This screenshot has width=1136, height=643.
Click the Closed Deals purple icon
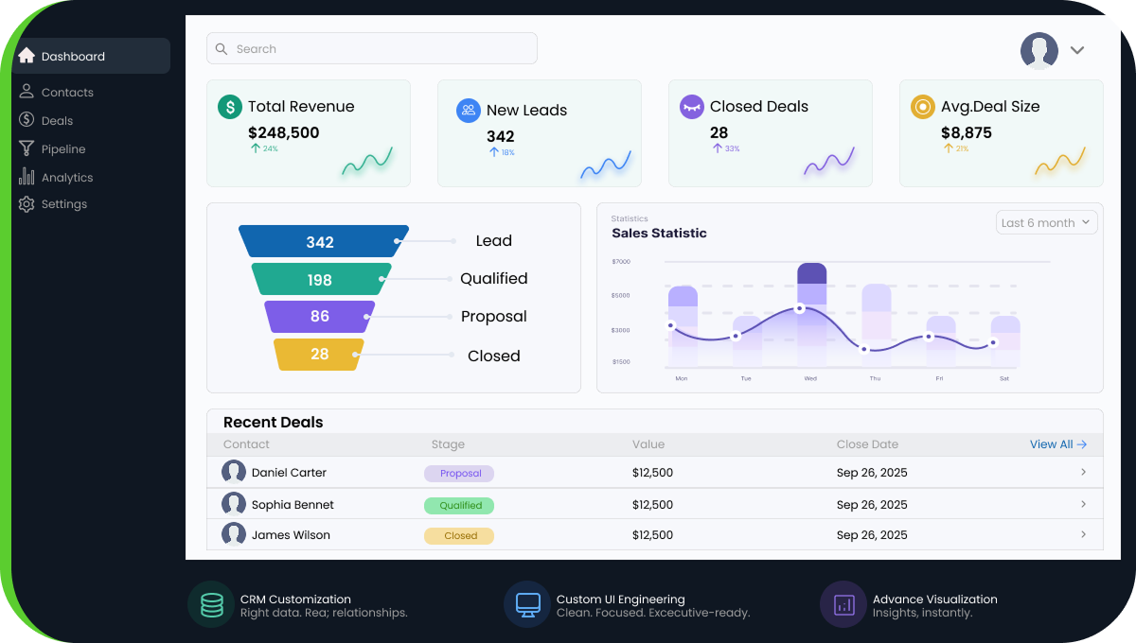(x=692, y=107)
